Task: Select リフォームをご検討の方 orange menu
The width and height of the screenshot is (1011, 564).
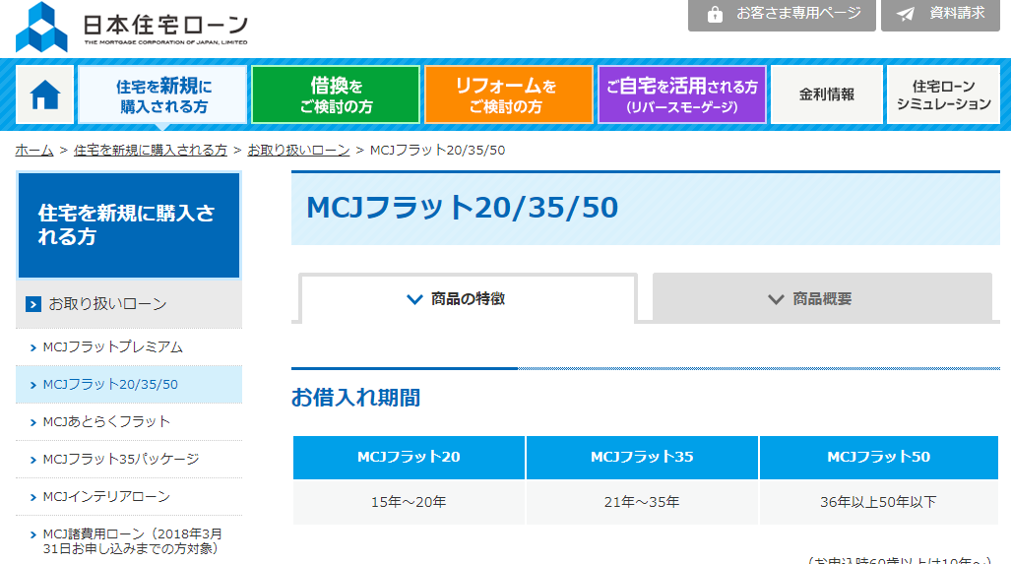Action: coord(509,94)
